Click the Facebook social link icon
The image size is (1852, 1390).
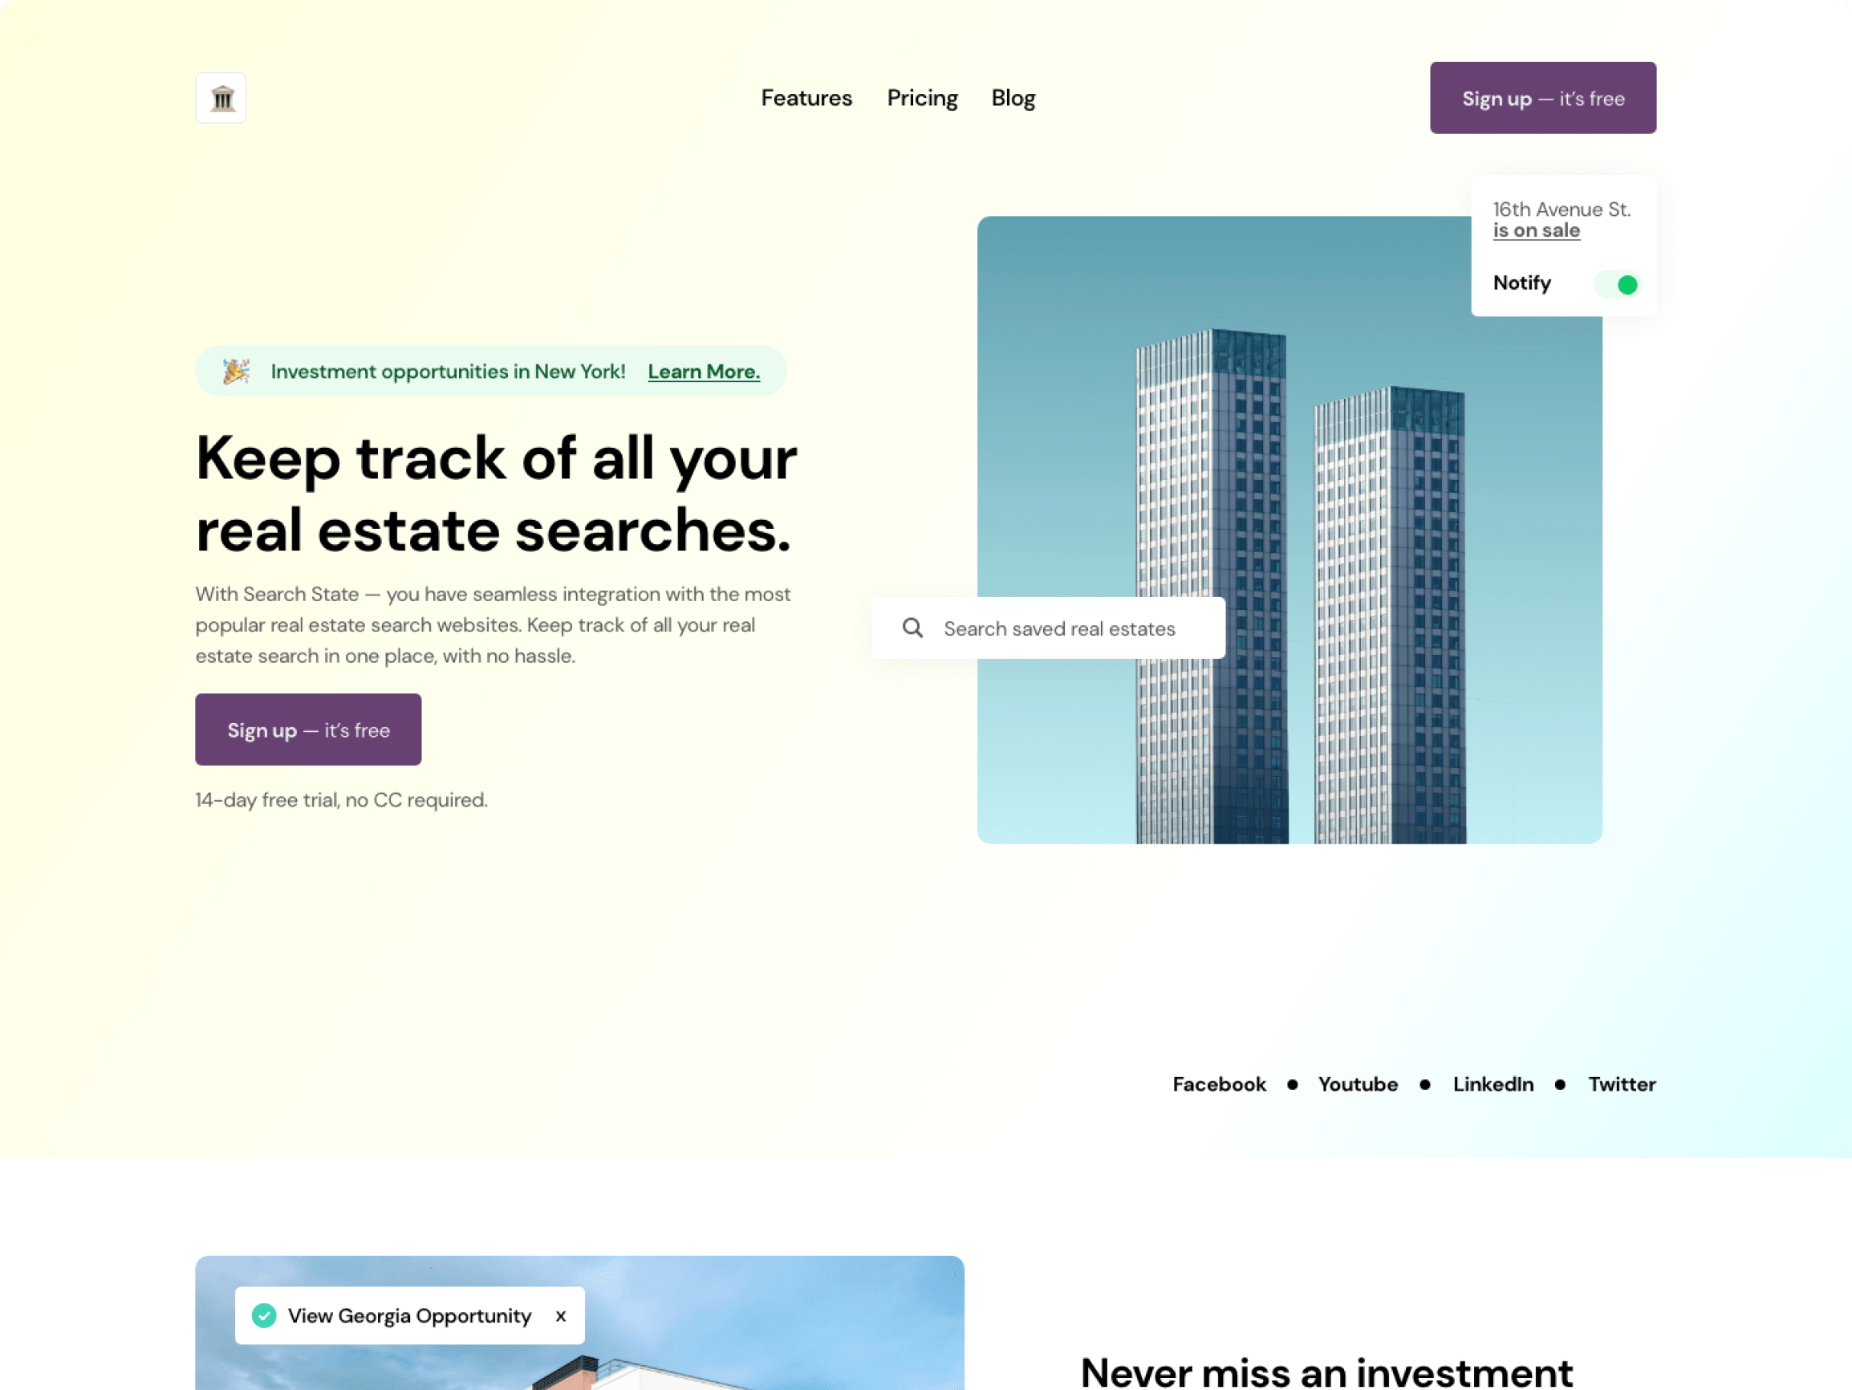point(1220,1083)
